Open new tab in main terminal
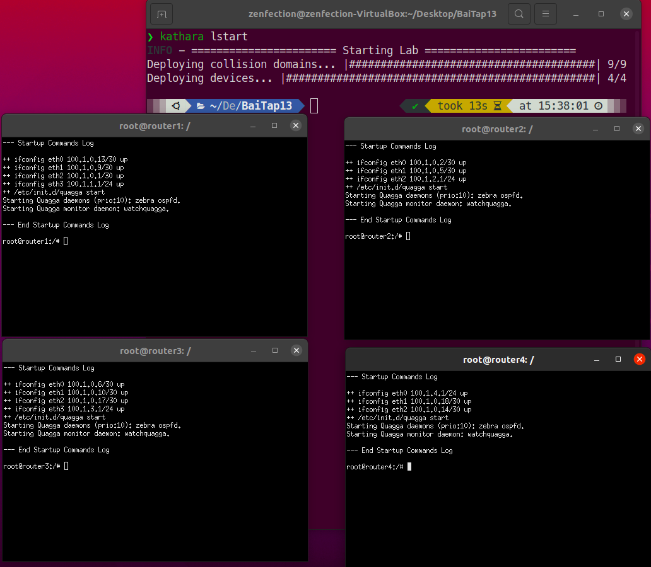Image resolution: width=651 pixels, height=567 pixels. 162,14
